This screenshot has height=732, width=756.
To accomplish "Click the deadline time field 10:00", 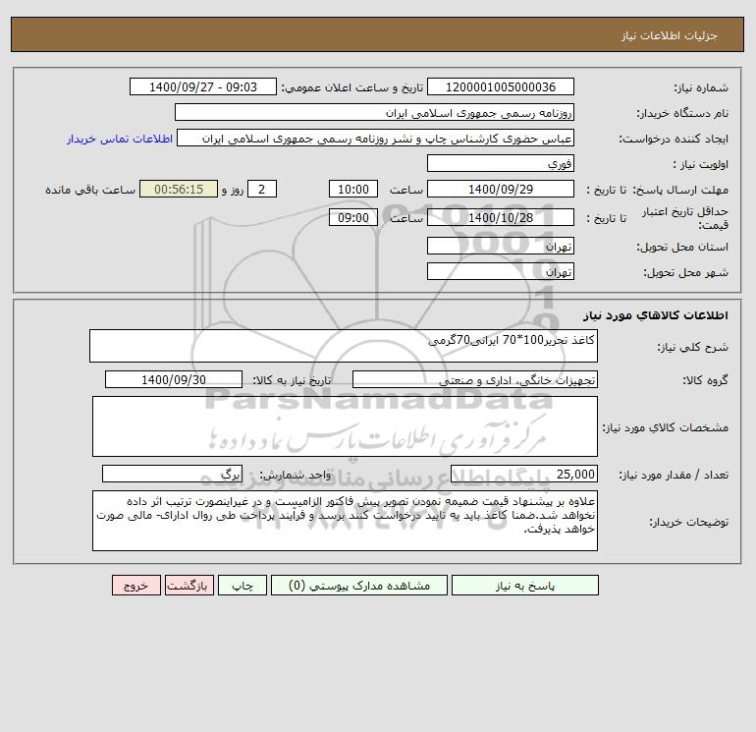I will (352, 190).
